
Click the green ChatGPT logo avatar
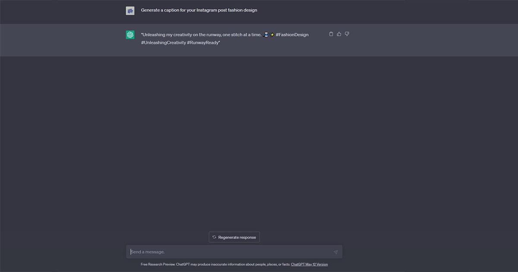pyautogui.click(x=130, y=35)
